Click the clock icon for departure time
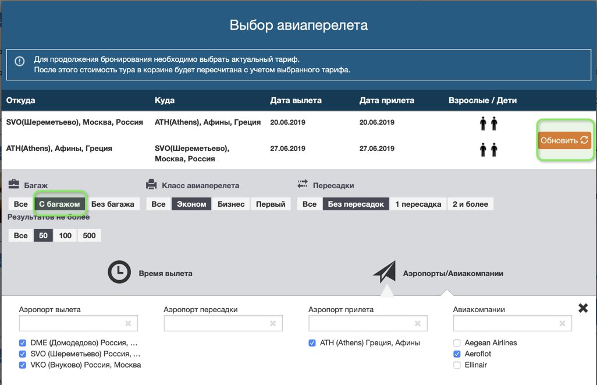This screenshot has height=385, width=597. pos(119,273)
